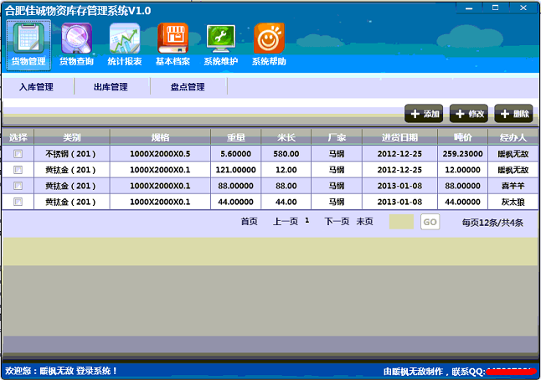Go to 下一页 next page
Image resolution: width=541 pixels, height=380 pixels.
(x=337, y=222)
